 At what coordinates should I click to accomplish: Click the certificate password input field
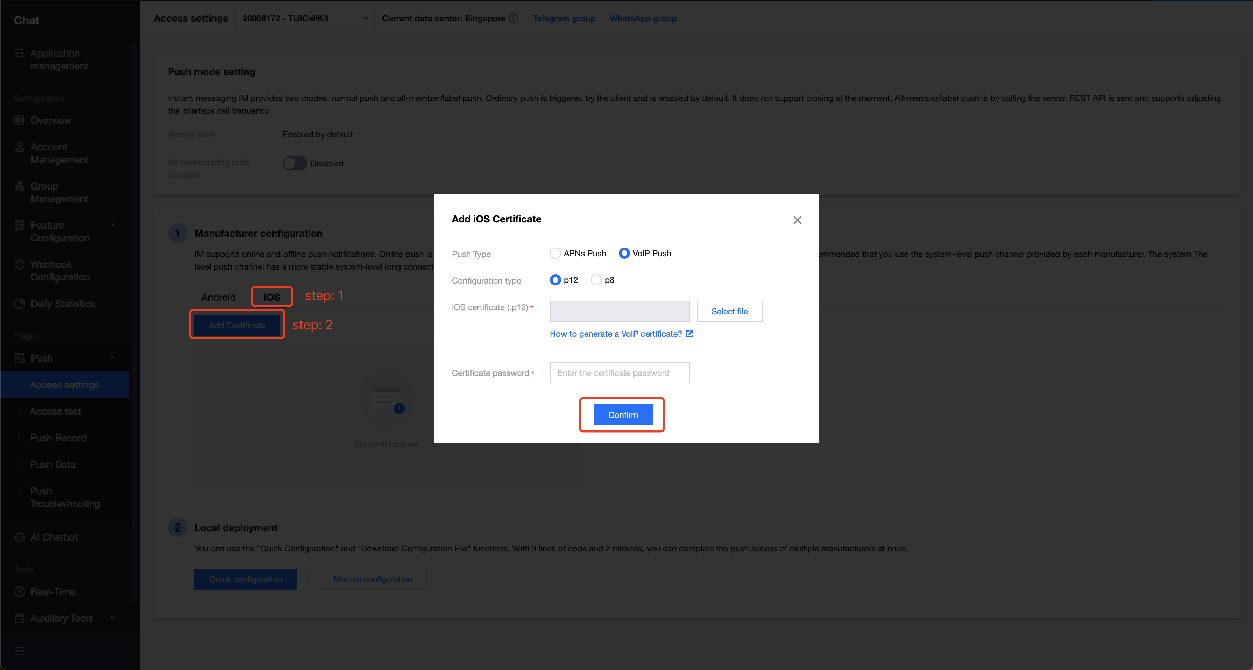tap(619, 373)
